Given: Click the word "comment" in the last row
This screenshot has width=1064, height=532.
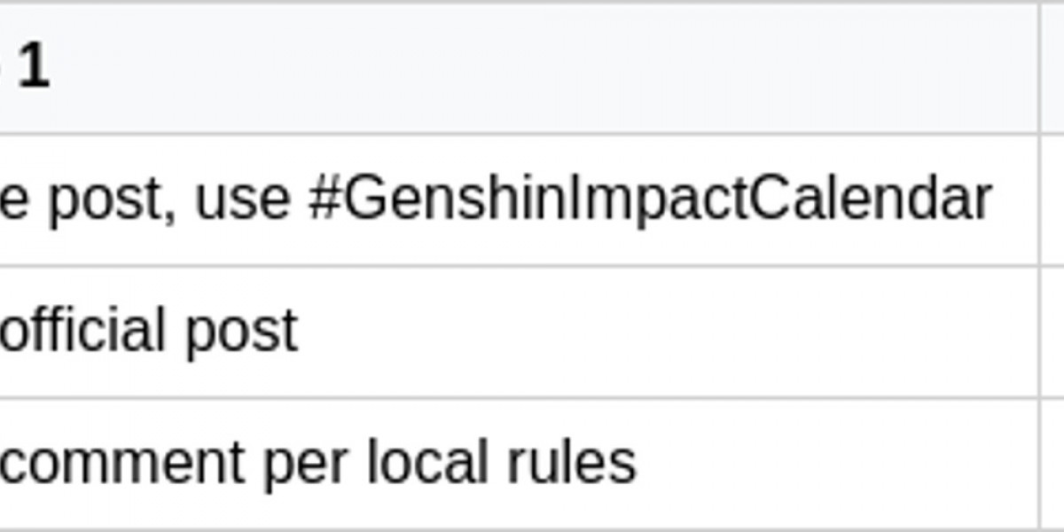Looking at the screenshot, I should pyautogui.click(x=121, y=463).
